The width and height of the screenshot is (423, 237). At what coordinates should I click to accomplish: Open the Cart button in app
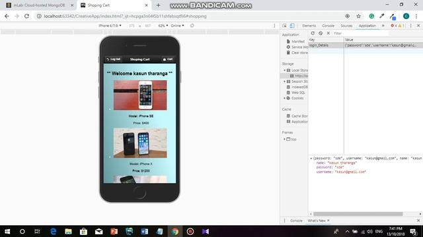(x=168, y=59)
